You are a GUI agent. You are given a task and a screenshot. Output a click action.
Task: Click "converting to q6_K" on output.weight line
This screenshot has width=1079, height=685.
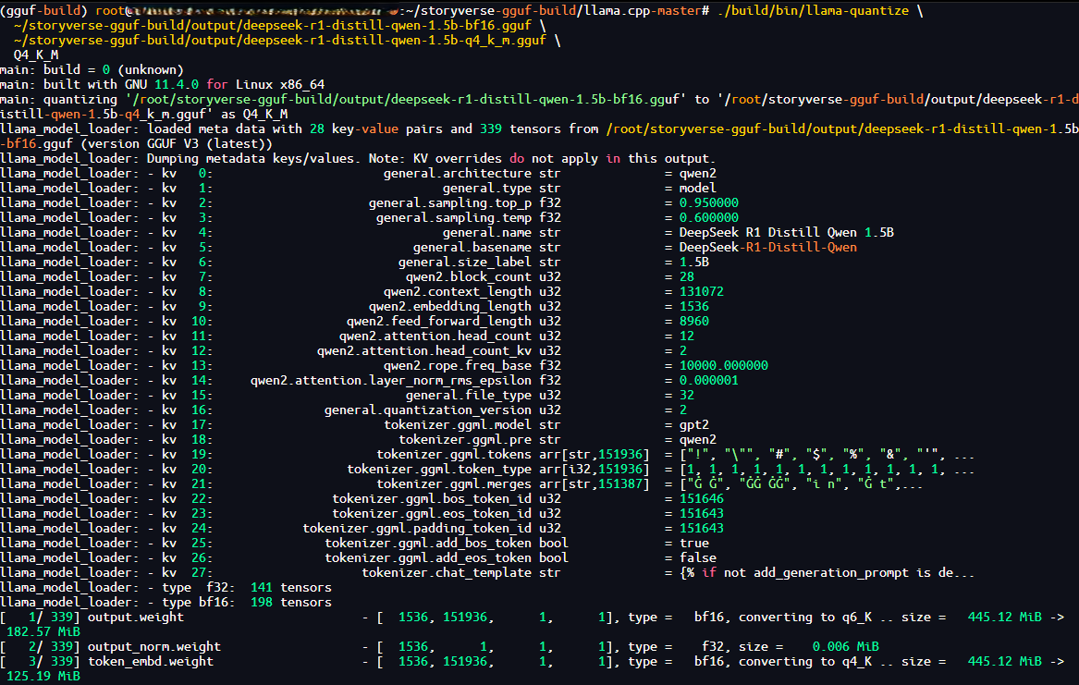[x=805, y=617]
